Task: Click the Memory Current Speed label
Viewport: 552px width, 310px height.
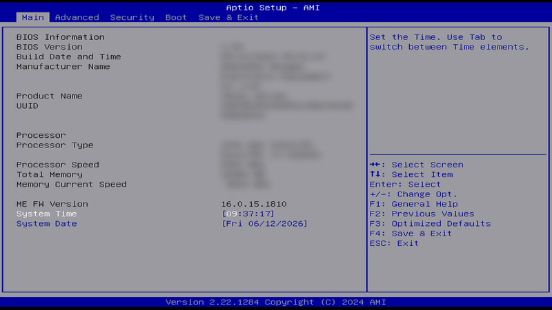Action: 72,185
